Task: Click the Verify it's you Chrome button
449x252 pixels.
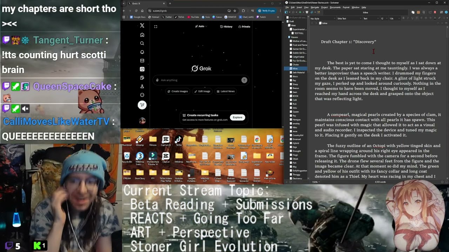Action: point(267,11)
